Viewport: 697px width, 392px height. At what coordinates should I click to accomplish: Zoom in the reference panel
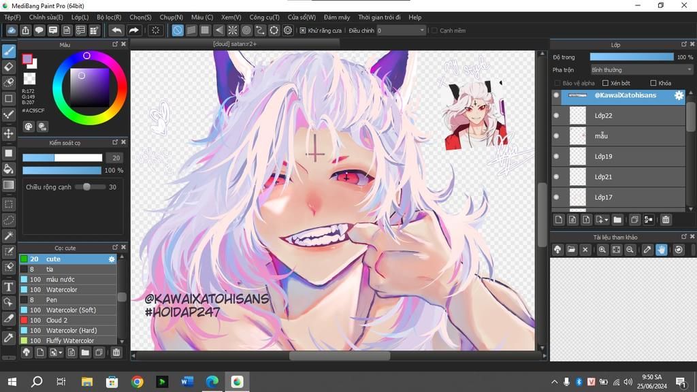pyautogui.click(x=602, y=250)
